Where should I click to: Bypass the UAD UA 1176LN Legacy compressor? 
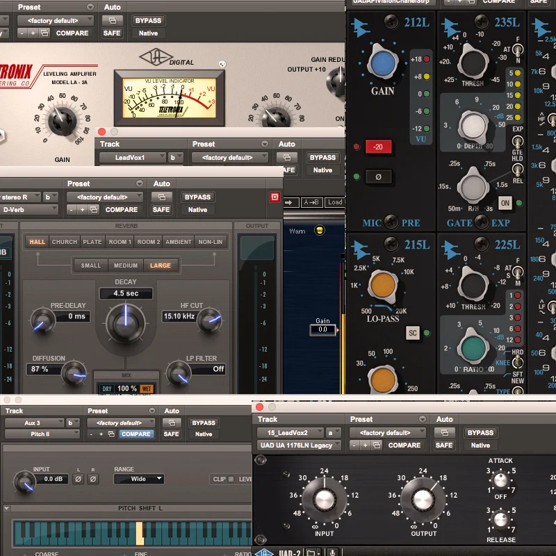(x=480, y=432)
